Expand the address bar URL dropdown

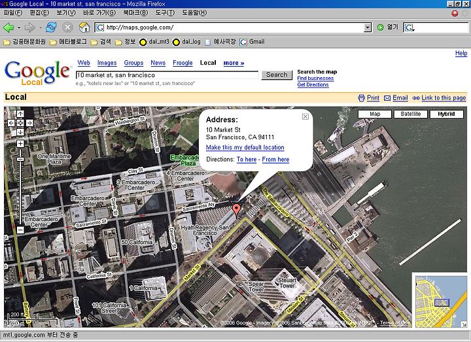[x=368, y=27]
